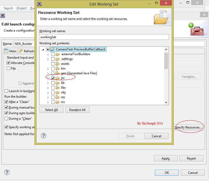The height and width of the screenshot is (181, 209).
Task: Click the Select All button
Action: 51,110
